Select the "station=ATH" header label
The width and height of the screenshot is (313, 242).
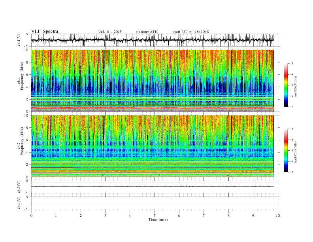147,32
